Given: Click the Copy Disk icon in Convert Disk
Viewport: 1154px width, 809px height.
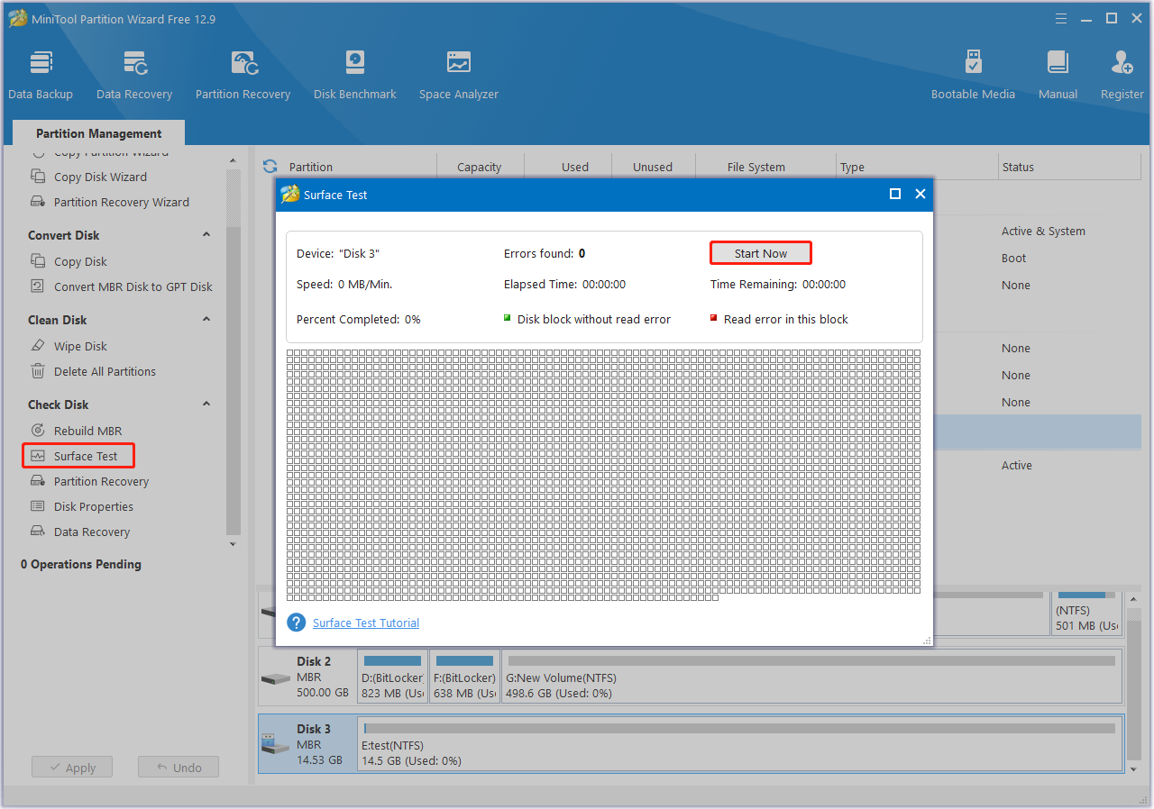Looking at the screenshot, I should point(38,261).
